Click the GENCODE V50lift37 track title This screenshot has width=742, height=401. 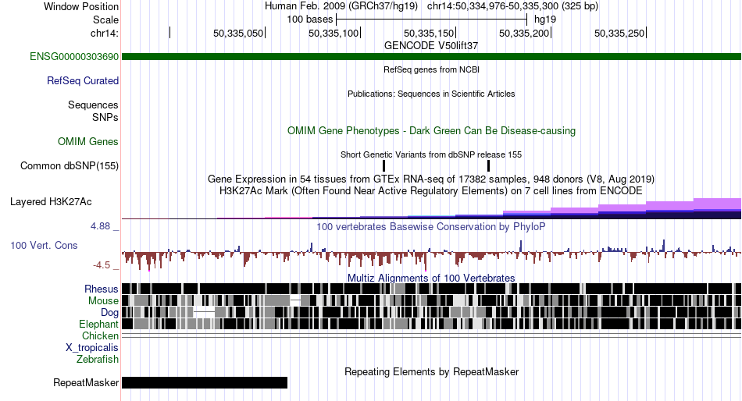click(431, 46)
